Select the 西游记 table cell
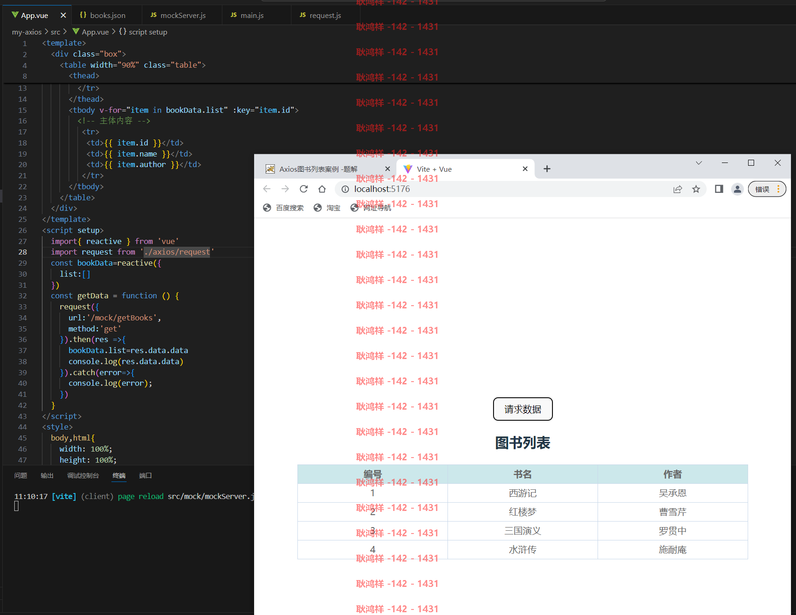 click(x=523, y=493)
